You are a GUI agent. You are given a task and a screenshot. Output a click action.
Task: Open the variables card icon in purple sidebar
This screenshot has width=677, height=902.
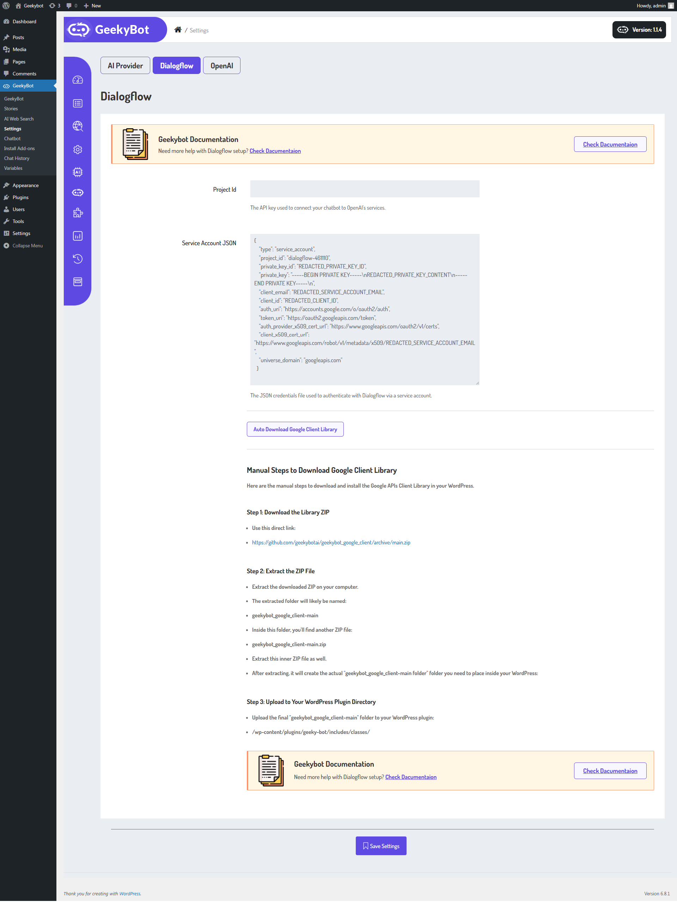(78, 282)
